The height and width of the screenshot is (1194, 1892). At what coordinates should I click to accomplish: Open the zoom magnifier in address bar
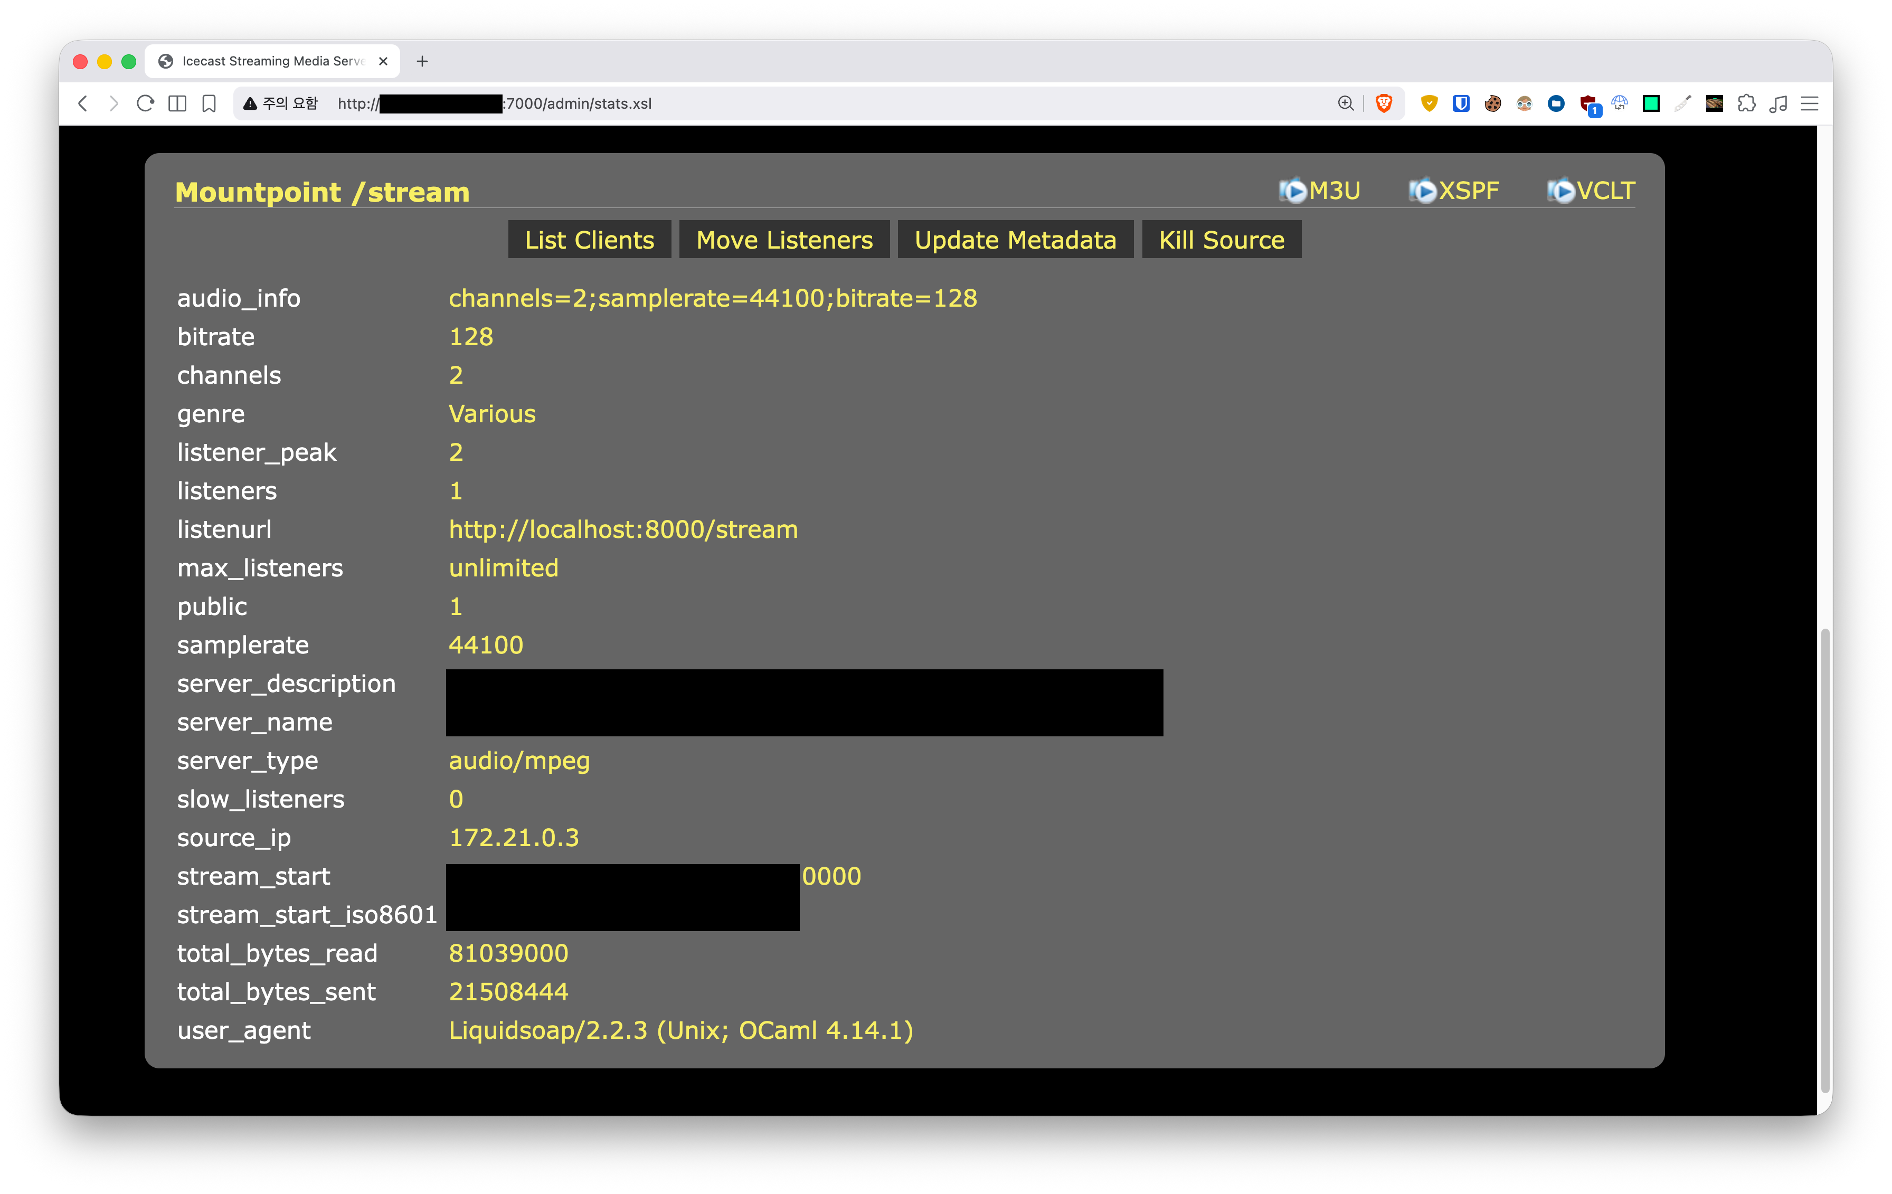pos(1345,103)
